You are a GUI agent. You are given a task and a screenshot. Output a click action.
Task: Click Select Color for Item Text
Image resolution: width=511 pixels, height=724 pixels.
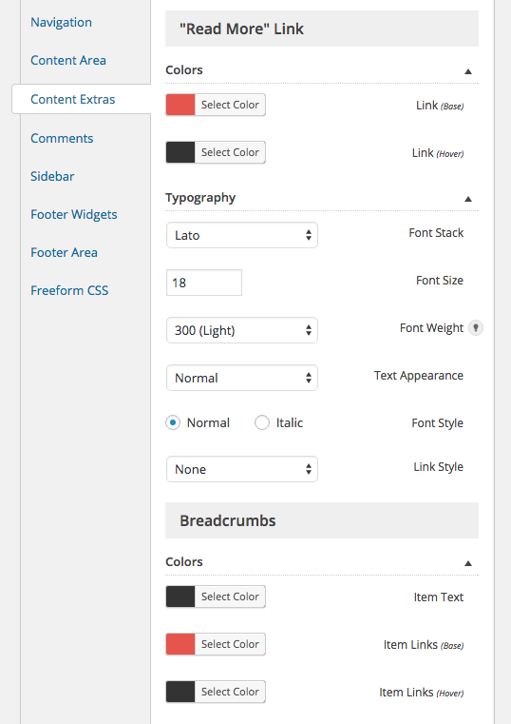(x=230, y=597)
